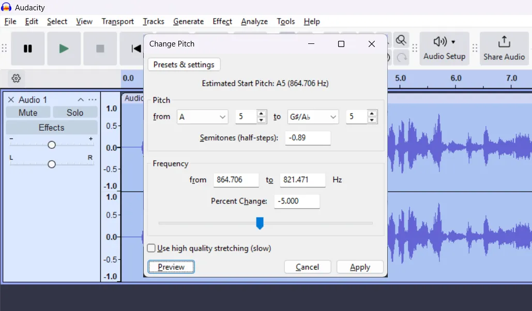Mute the Audio 1 track
This screenshot has width=532, height=311.
coord(28,113)
